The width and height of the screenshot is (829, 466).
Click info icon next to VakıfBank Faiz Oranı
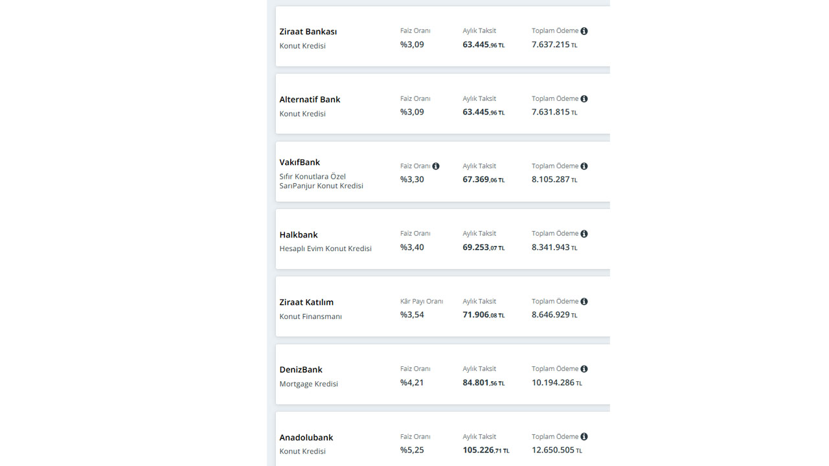click(436, 166)
